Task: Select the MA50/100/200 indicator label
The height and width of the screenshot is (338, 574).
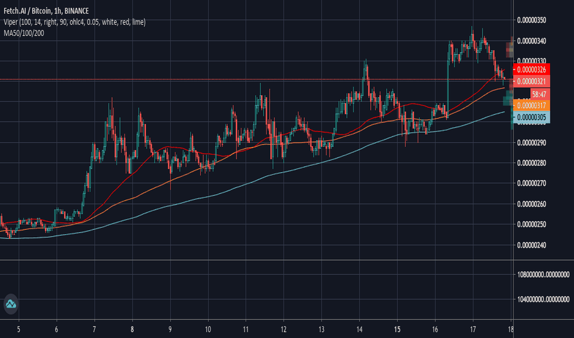Action: (x=24, y=33)
